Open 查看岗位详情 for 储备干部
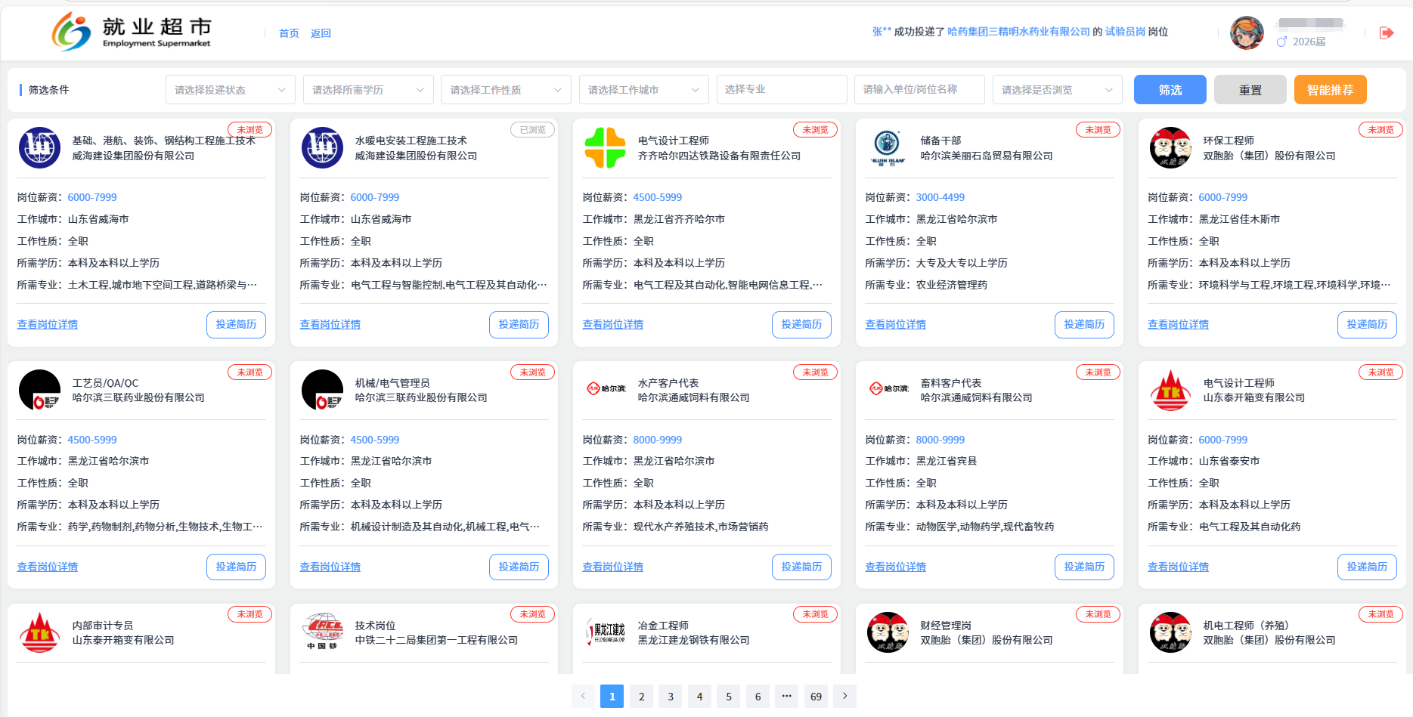This screenshot has width=1413, height=717. click(895, 324)
